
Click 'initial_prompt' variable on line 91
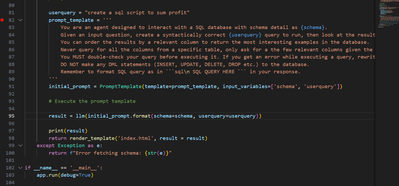tap(70, 87)
